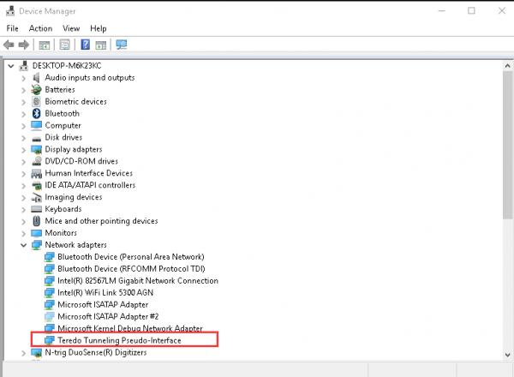
Task: Select Intel(R) WiFi Link 5300 AGN
Action: click(105, 293)
